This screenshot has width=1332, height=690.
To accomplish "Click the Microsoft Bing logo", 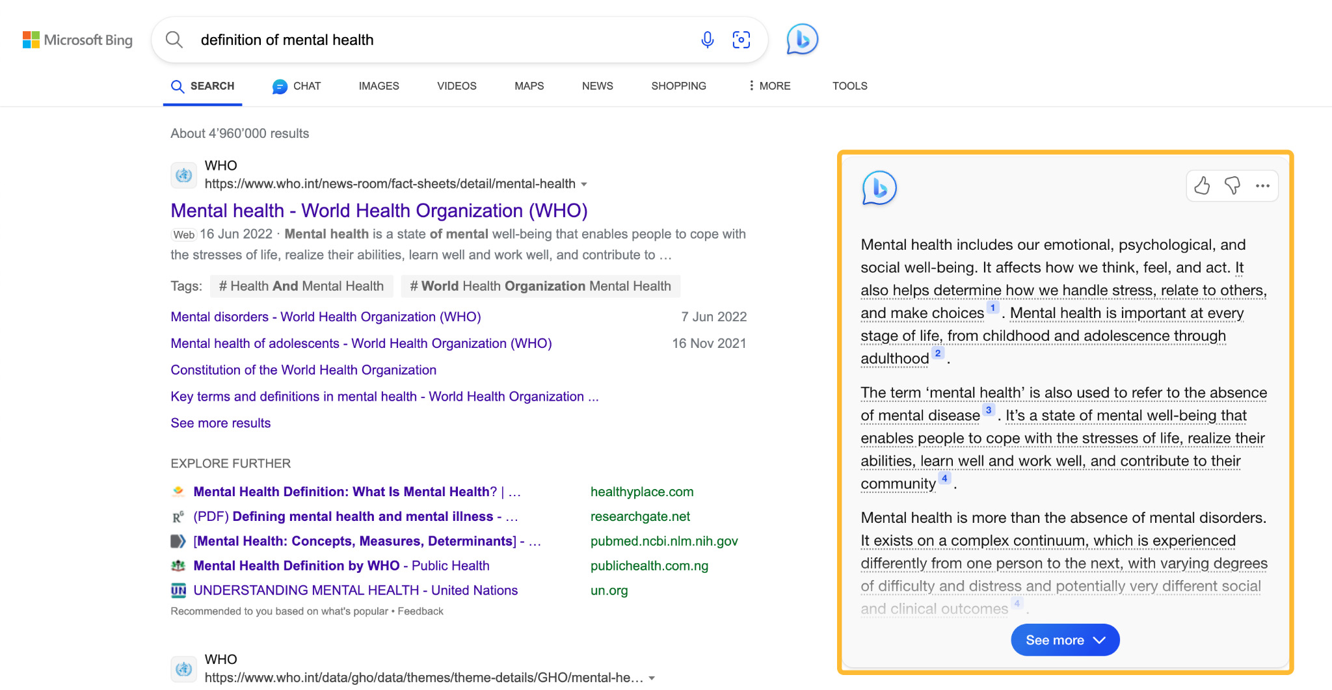I will pos(77,40).
